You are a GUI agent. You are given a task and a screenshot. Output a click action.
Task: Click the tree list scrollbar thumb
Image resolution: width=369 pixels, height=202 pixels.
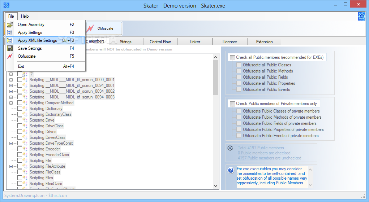pyautogui.click(x=215, y=78)
